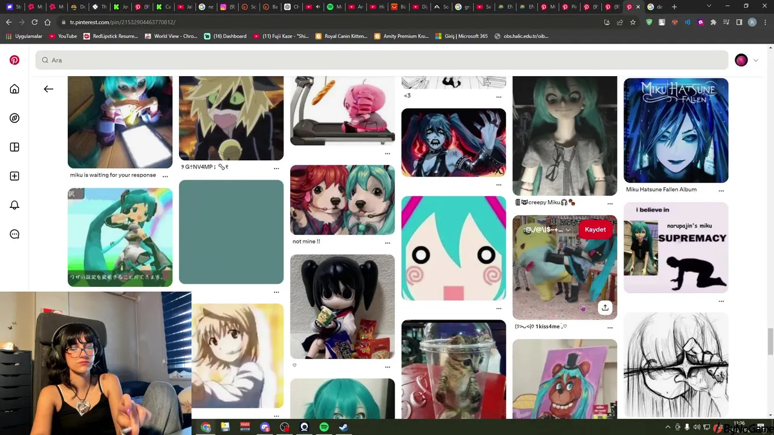
Task: Open more options for supremacy pin
Action: coord(721,300)
